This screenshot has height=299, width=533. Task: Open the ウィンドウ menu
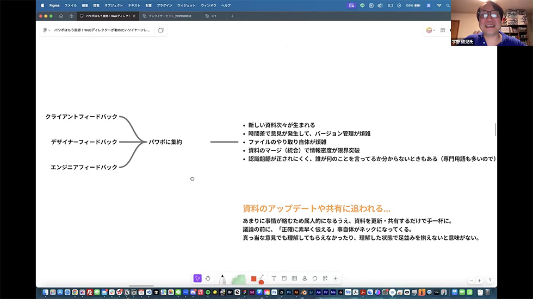point(208,5)
